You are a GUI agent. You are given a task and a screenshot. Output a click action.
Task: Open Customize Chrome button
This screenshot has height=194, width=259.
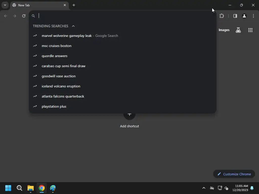[234, 174]
